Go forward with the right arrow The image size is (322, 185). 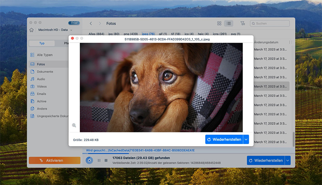(x=100, y=24)
